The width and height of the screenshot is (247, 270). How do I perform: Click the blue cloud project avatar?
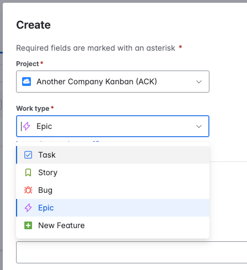[x=27, y=82]
